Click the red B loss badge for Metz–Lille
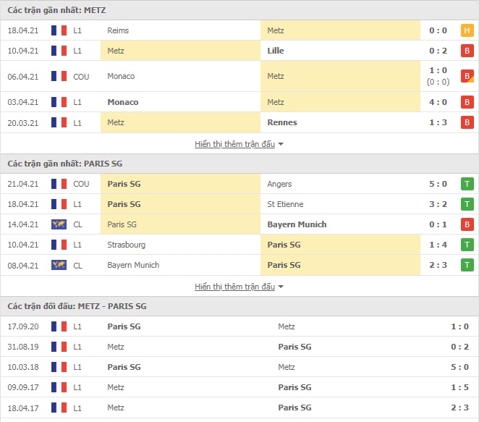 pos(467,51)
